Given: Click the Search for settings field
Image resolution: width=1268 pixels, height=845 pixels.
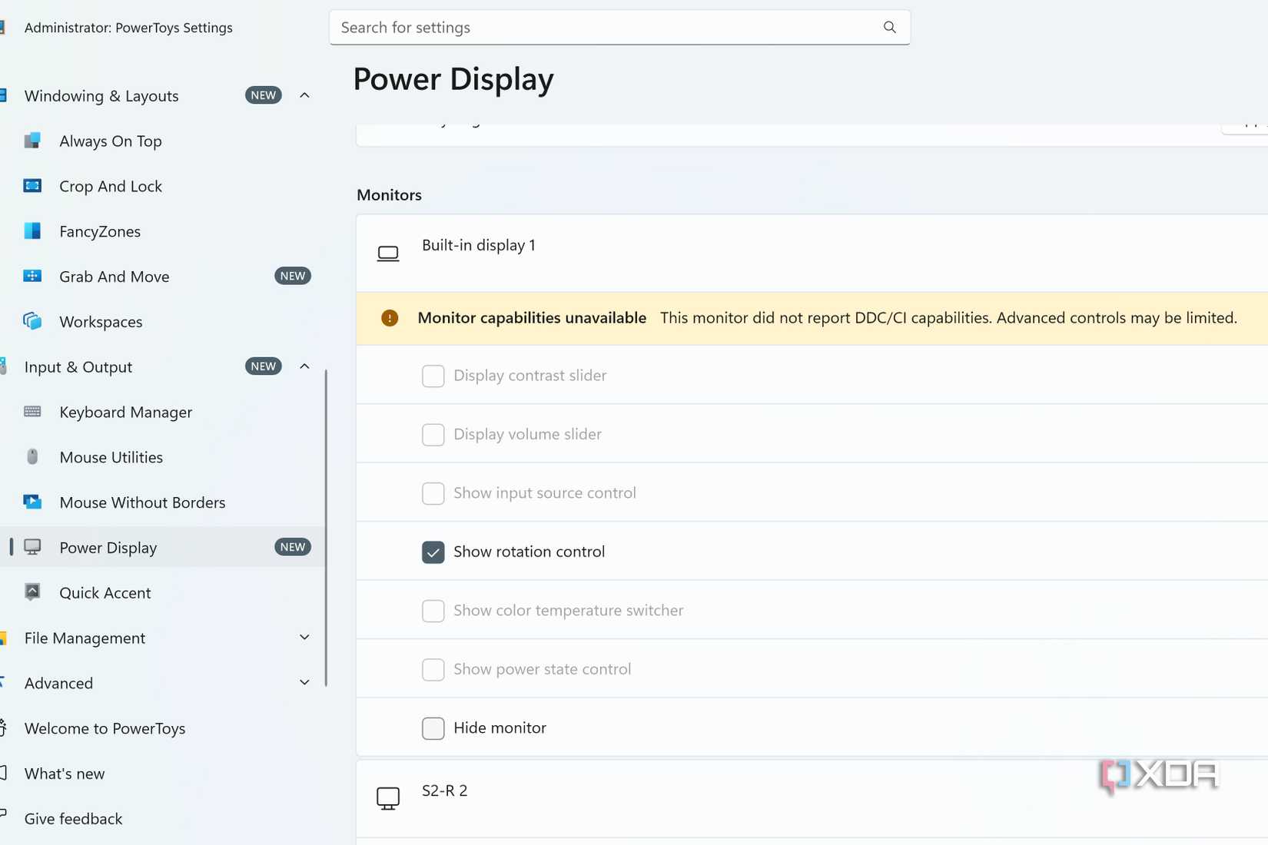Looking at the screenshot, I should point(619,28).
